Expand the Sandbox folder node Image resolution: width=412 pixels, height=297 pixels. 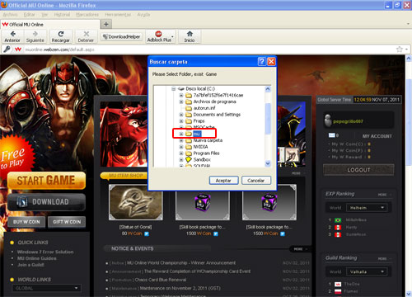pyautogui.click(x=181, y=159)
